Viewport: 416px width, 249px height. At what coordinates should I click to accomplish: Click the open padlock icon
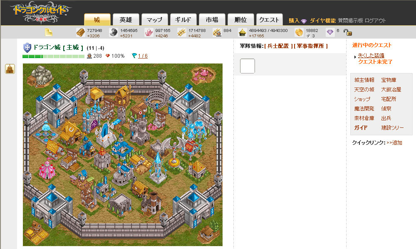point(347,32)
